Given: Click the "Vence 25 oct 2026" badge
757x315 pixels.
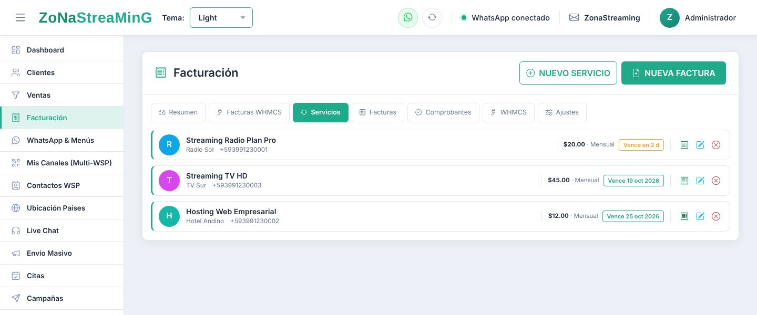Looking at the screenshot, I should tap(633, 216).
